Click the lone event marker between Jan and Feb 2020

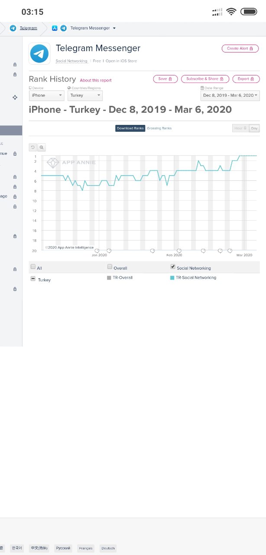(x=152, y=251)
